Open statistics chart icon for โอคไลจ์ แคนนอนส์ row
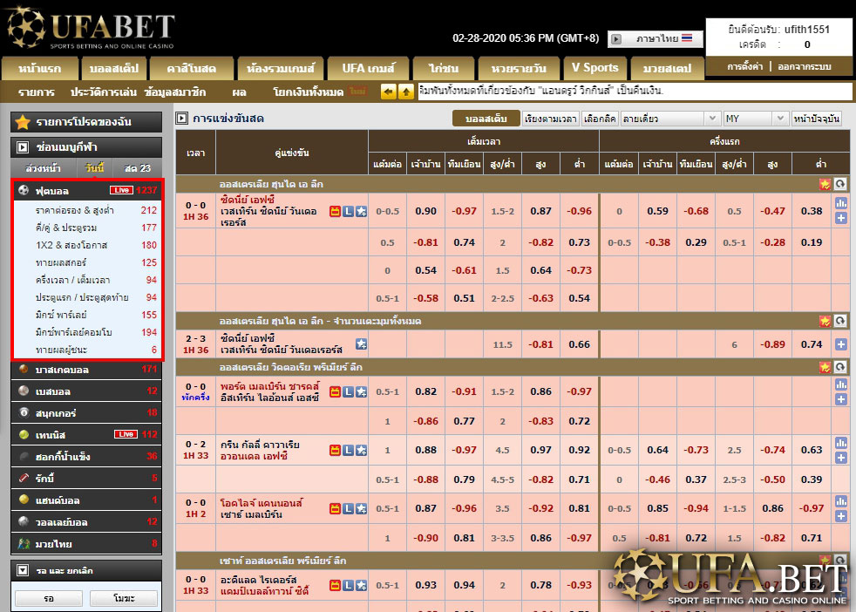856x612 pixels. [x=840, y=501]
